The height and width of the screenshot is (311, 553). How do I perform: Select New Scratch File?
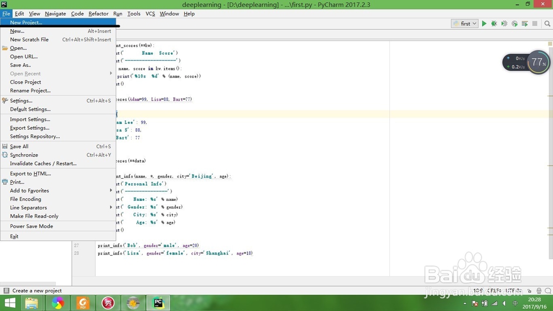[x=58, y=39]
